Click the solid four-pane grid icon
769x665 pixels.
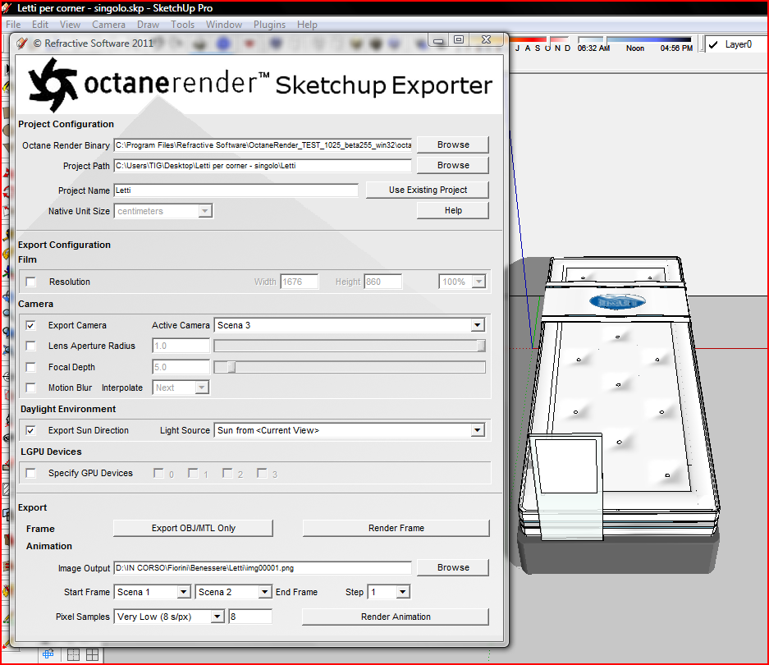(x=92, y=654)
